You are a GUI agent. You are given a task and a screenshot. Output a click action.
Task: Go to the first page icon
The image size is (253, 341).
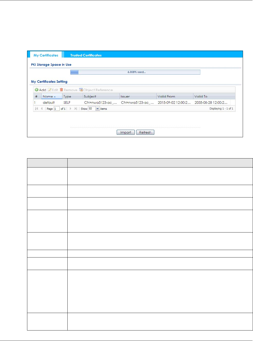tap(37, 108)
